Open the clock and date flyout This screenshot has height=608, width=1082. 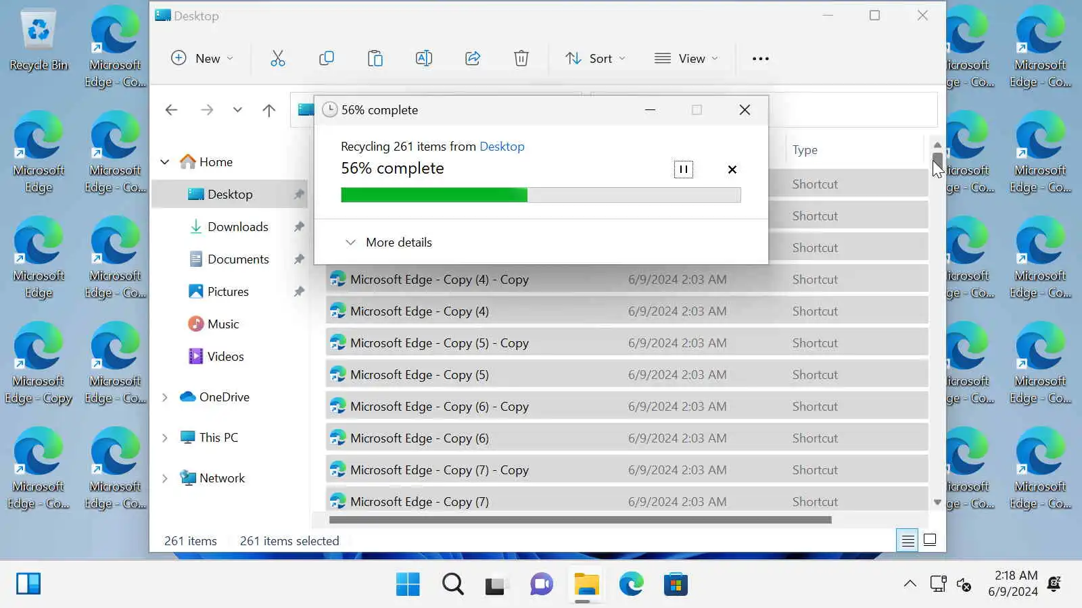click(x=1013, y=584)
